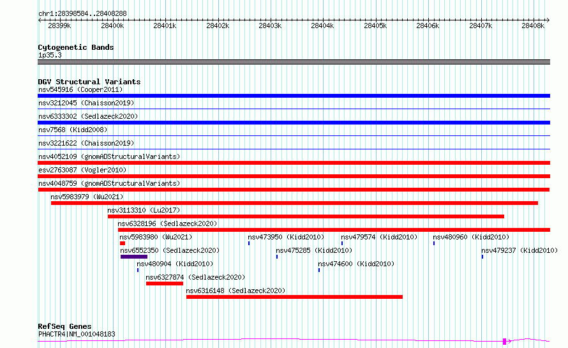This screenshot has width=568, height=348.
Task: Click the blue tick under nsv473950
Action: [x=249, y=243]
